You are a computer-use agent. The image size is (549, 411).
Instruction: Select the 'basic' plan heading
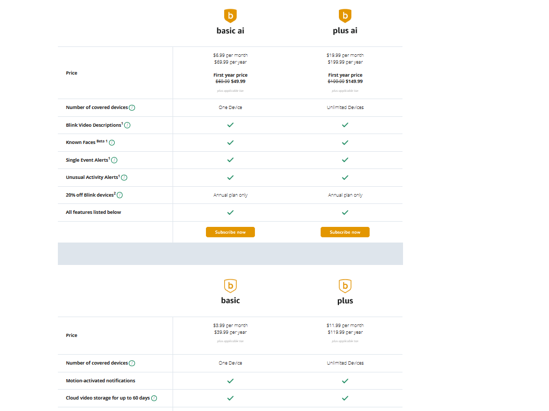point(230,300)
